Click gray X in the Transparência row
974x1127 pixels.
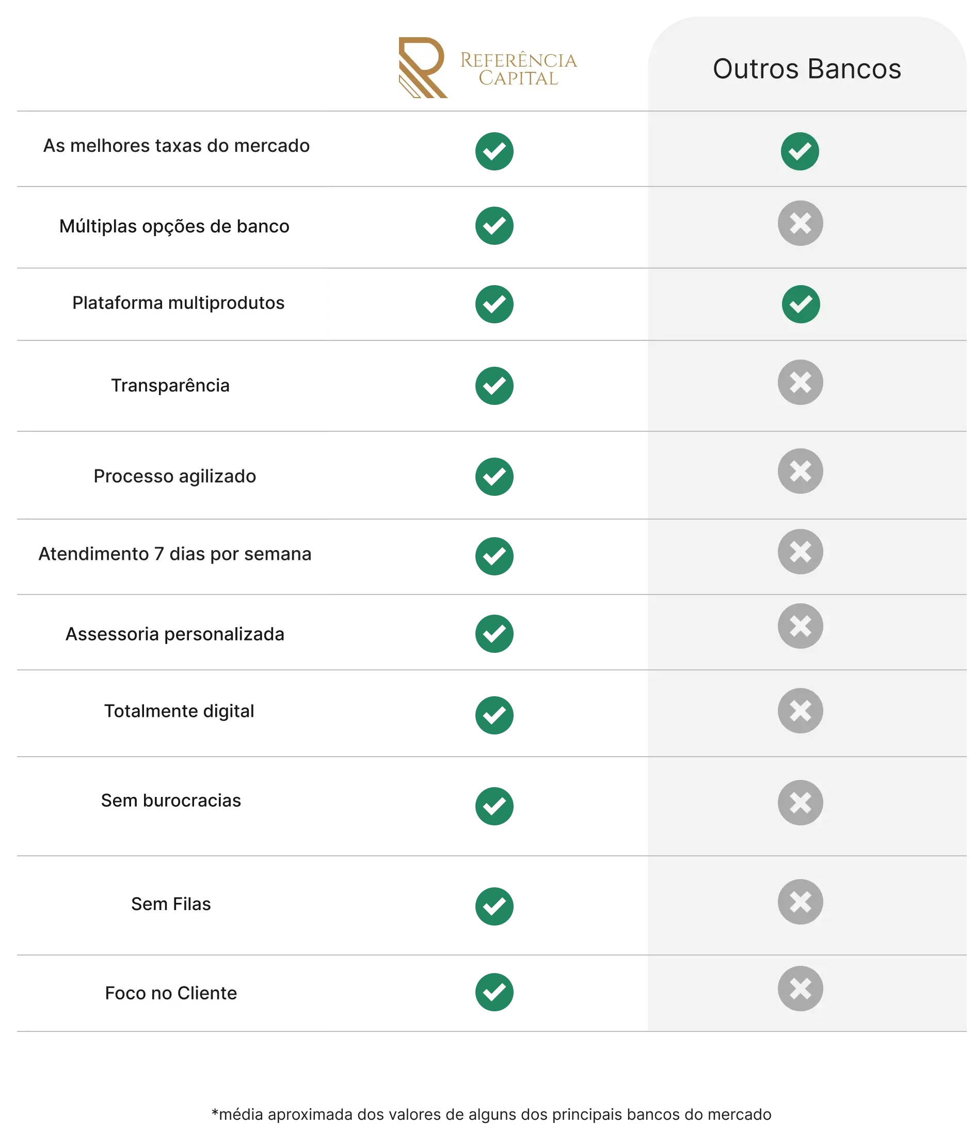click(800, 382)
